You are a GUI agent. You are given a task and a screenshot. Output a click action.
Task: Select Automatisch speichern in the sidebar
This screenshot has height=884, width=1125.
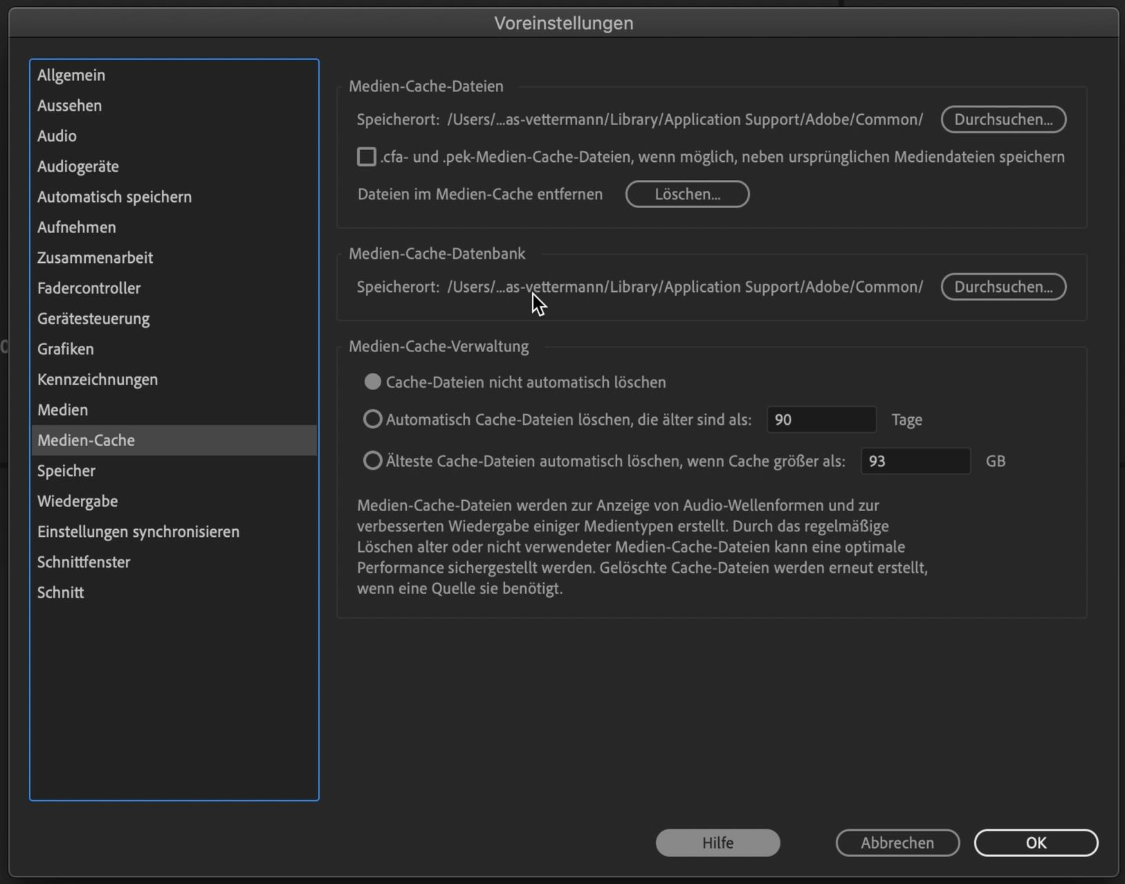click(114, 196)
